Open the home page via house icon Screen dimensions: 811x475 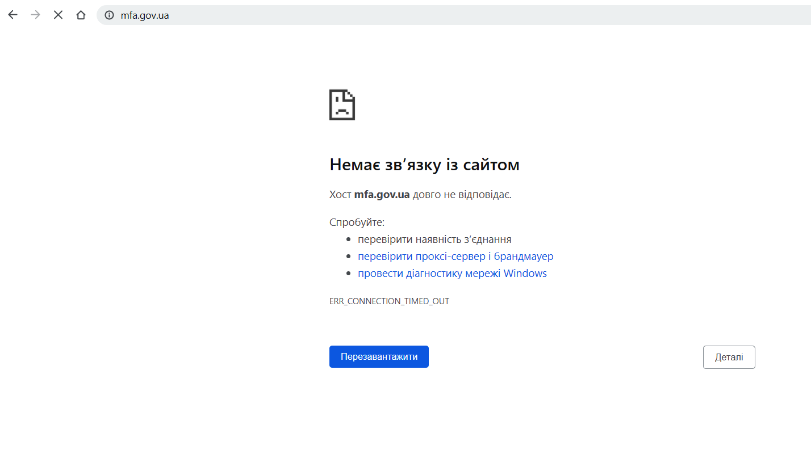[81, 15]
